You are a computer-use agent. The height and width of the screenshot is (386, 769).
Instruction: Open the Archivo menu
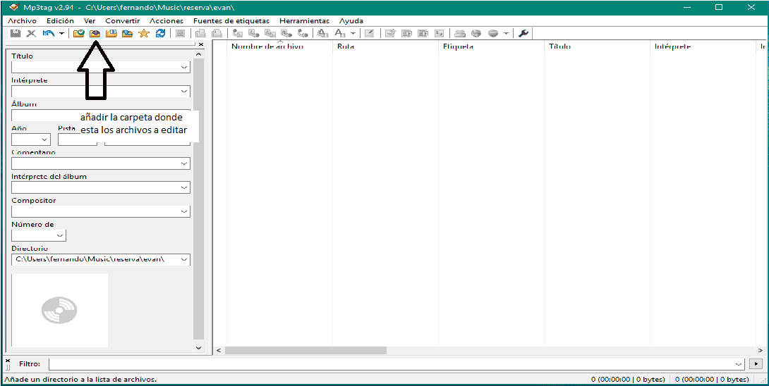pyautogui.click(x=22, y=21)
